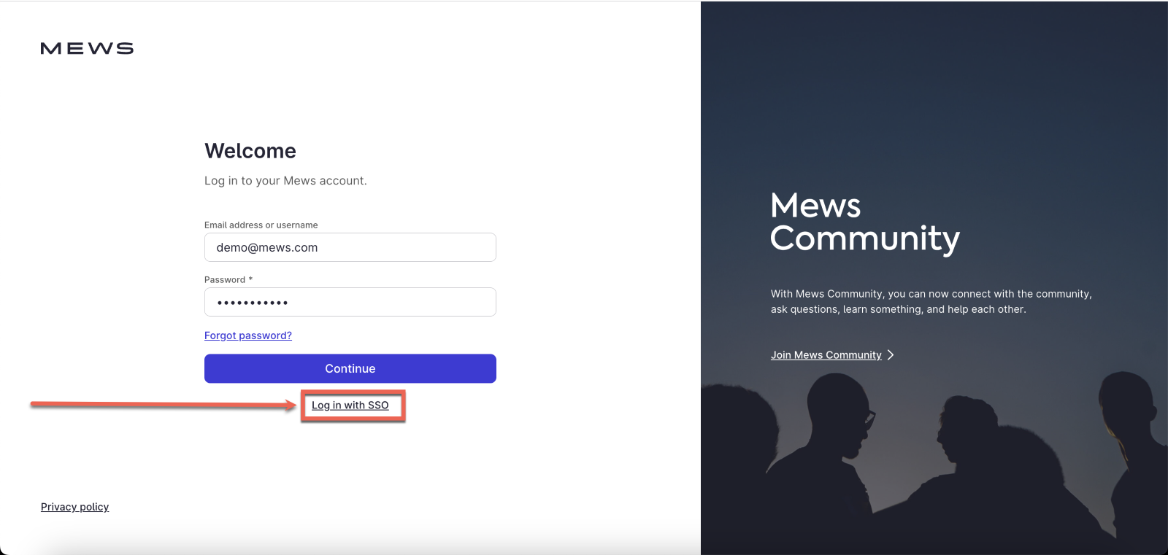Click the "Log in to your Mews account." text
The image size is (1168, 555).
285,181
